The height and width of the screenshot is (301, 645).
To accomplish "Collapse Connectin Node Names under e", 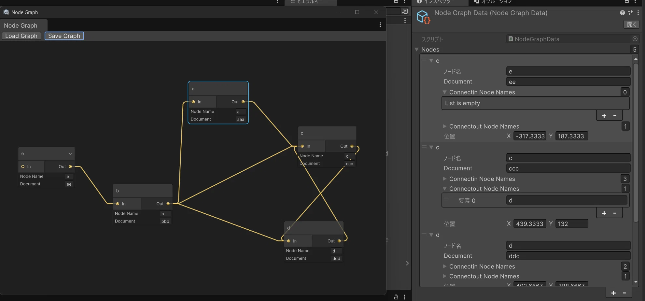I will [445, 92].
